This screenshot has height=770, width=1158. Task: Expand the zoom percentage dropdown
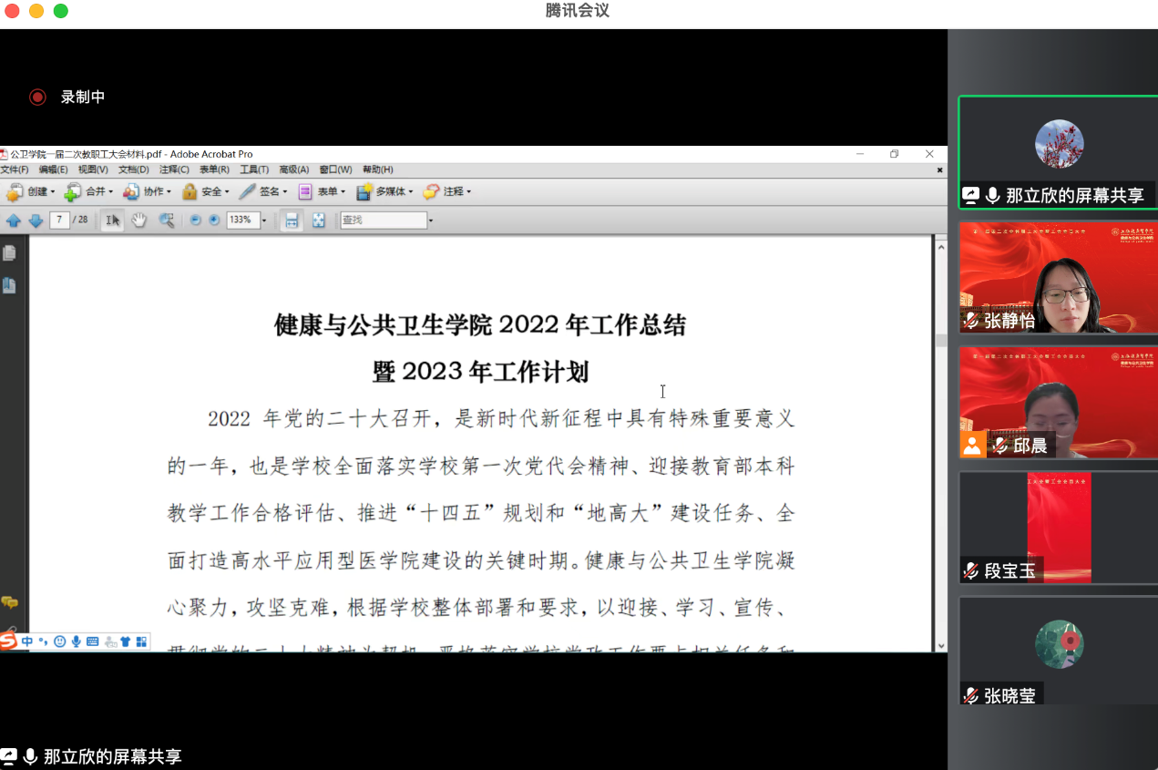[264, 221]
